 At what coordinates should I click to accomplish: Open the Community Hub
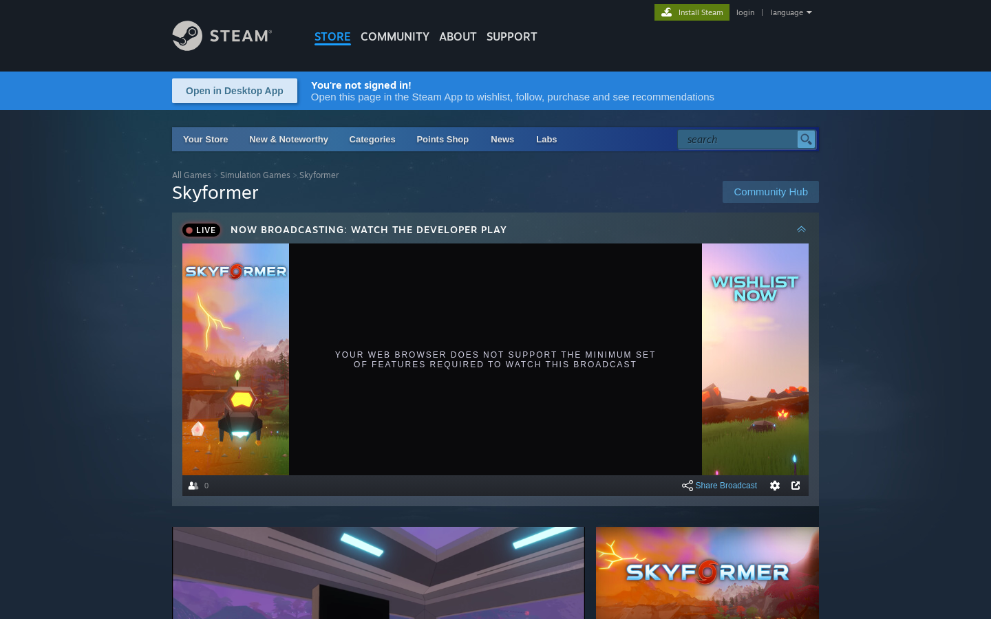point(771,192)
